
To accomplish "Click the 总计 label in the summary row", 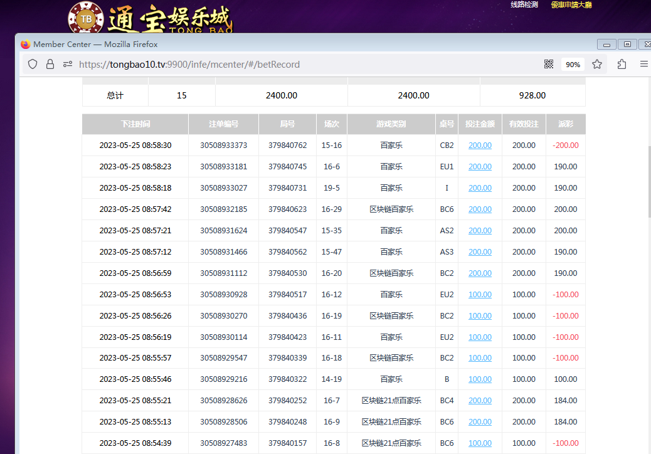I will (x=115, y=95).
